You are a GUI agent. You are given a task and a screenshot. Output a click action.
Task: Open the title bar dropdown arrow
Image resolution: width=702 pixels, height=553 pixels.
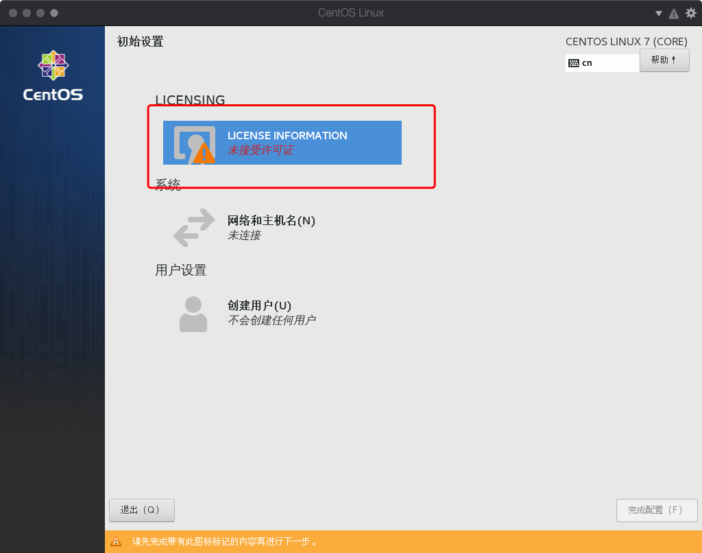coord(658,12)
